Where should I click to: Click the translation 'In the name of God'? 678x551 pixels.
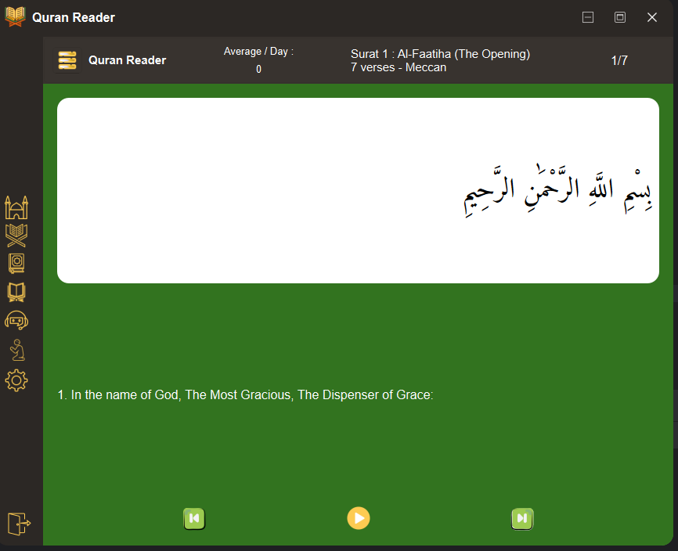[x=245, y=395]
